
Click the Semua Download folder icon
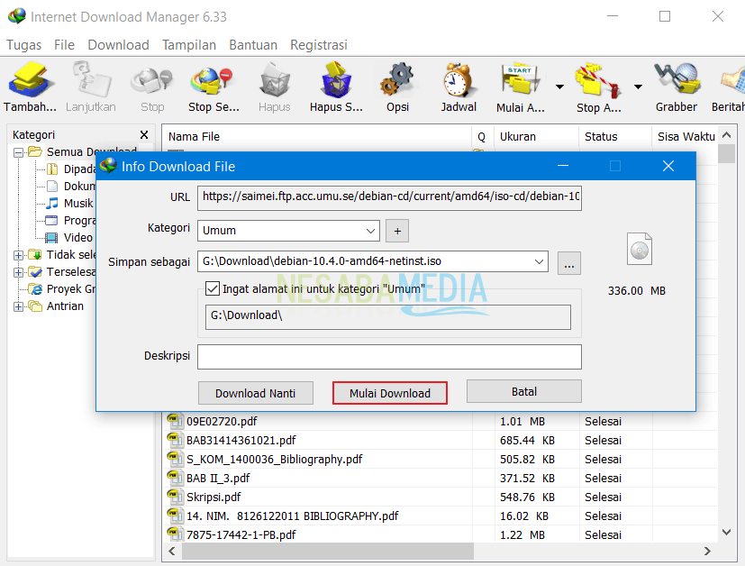(x=35, y=152)
